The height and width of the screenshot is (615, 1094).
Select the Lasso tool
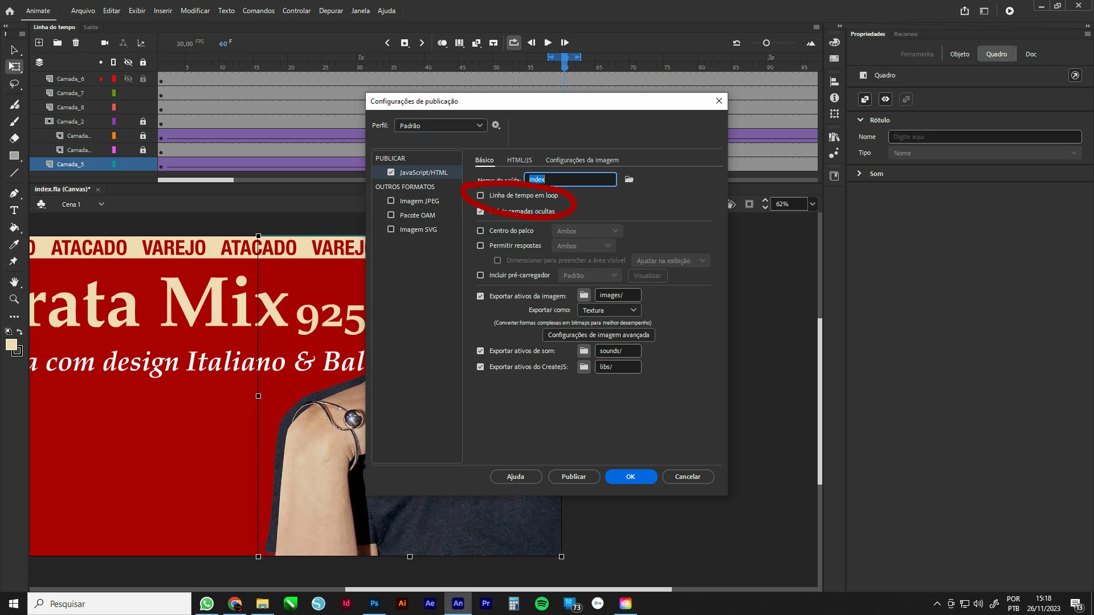point(14,84)
